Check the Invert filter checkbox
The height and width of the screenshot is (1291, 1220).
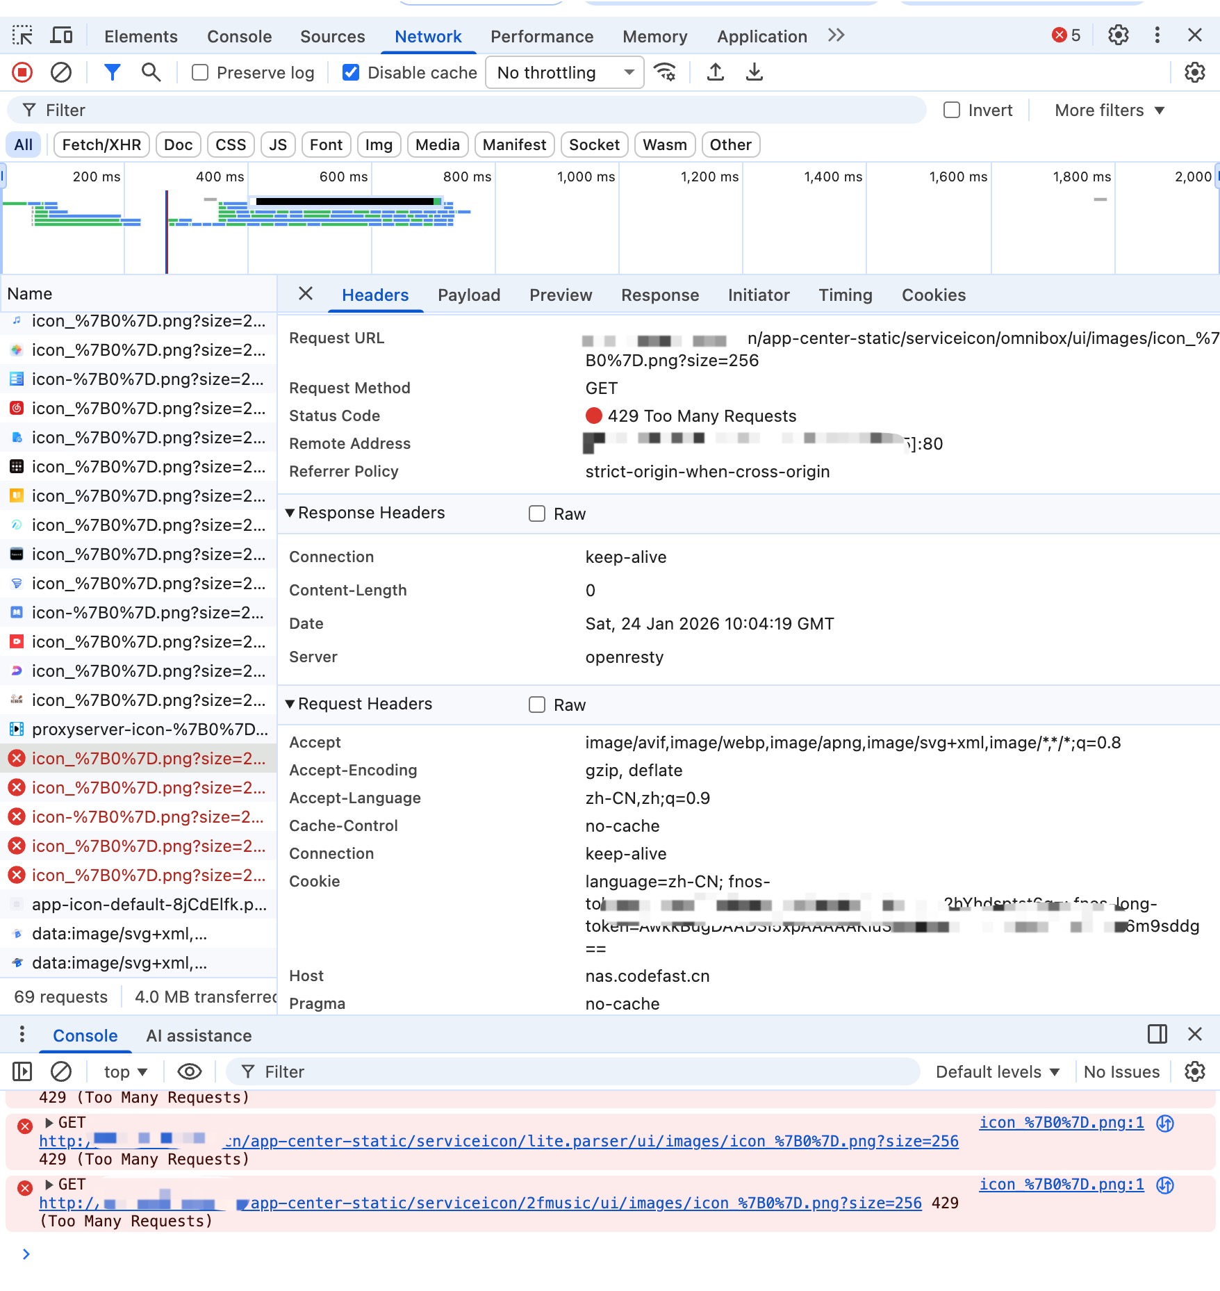click(x=951, y=110)
